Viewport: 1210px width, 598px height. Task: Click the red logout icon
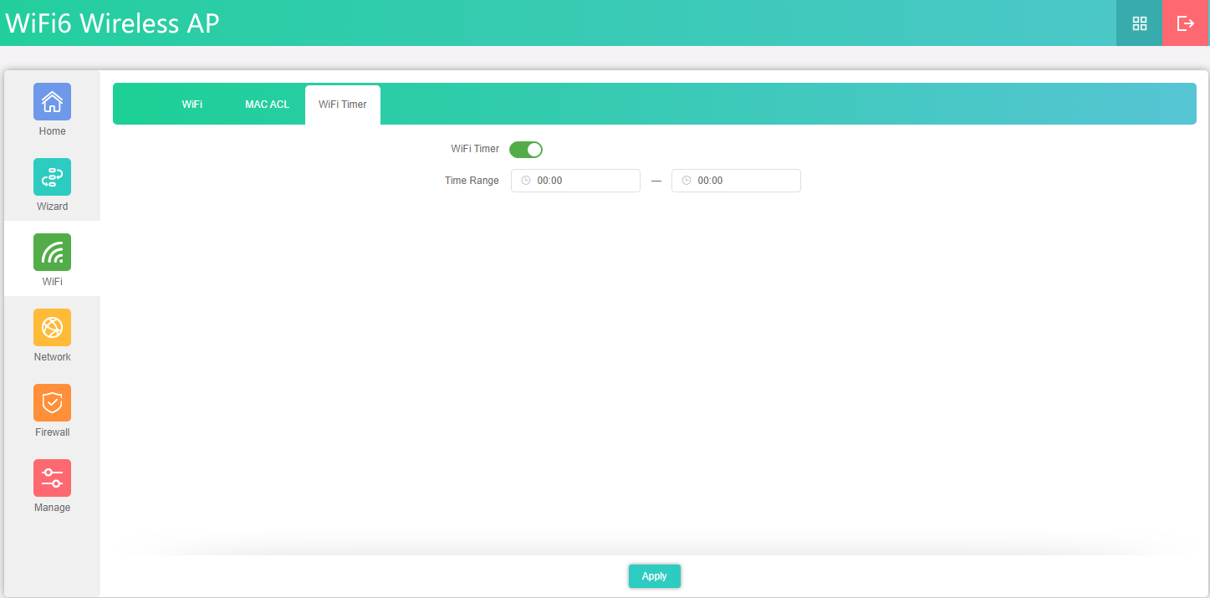1185,23
